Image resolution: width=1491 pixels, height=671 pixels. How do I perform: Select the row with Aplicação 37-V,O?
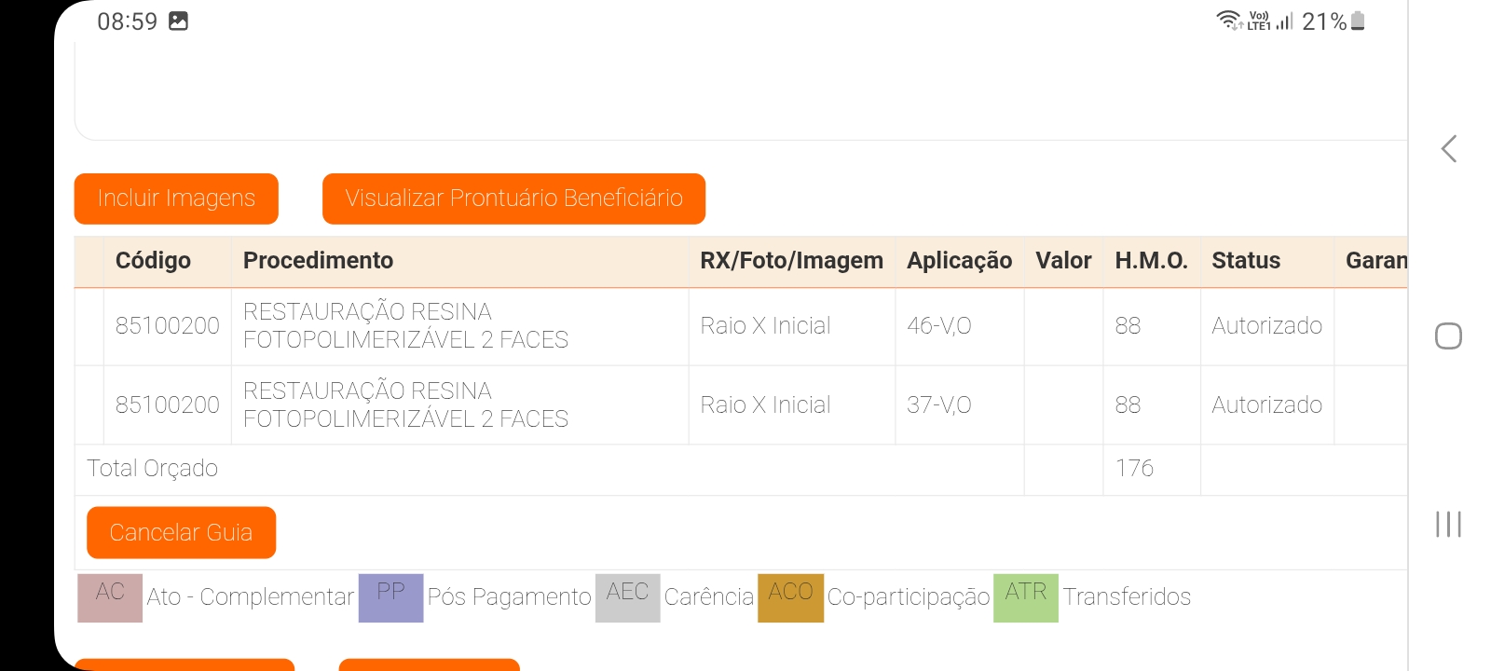(x=938, y=405)
